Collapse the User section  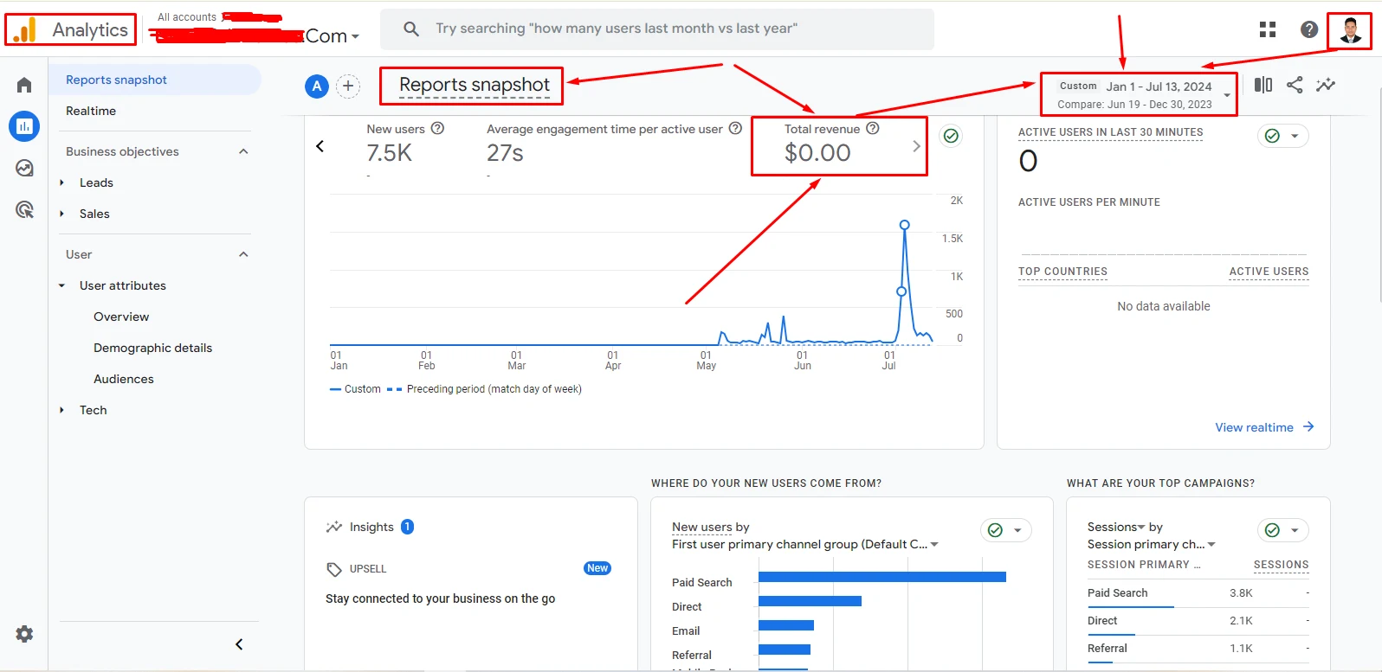coord(243,254)
